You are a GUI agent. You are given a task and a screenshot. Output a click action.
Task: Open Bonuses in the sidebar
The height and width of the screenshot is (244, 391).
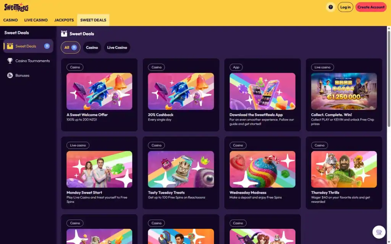(x=28, y=75)
